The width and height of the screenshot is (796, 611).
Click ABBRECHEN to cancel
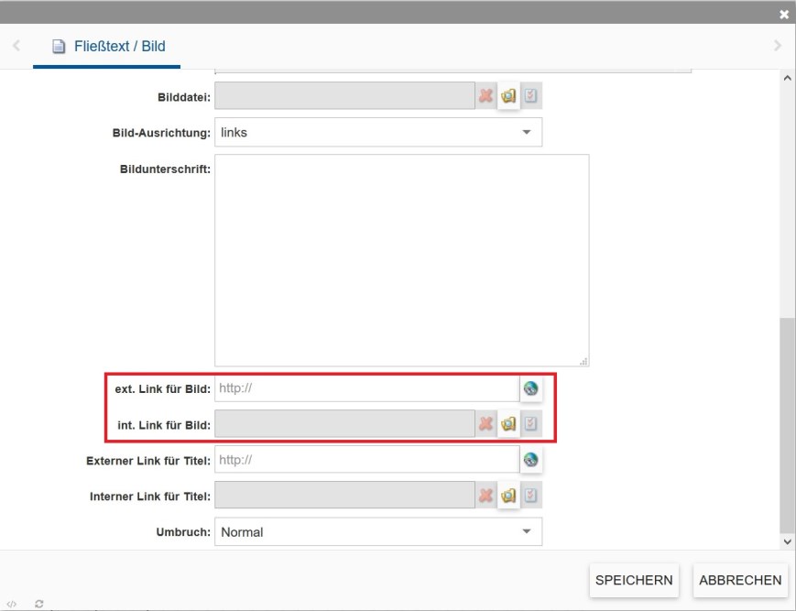tap(740, 580)
